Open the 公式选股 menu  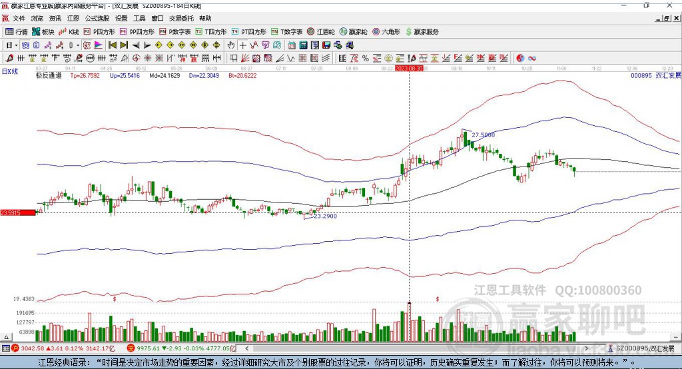[x=97, y=18]
